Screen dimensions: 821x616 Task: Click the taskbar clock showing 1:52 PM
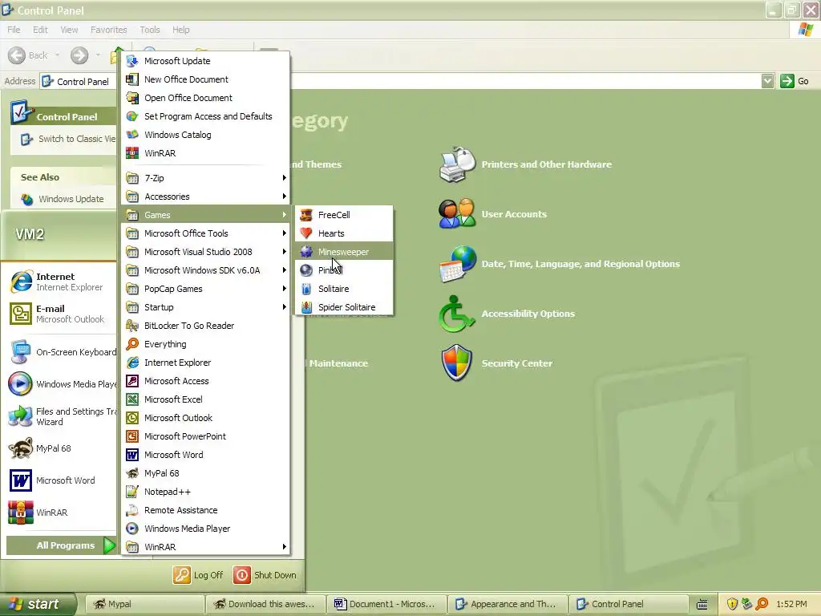pyautogui.click(x=791, y=604)
